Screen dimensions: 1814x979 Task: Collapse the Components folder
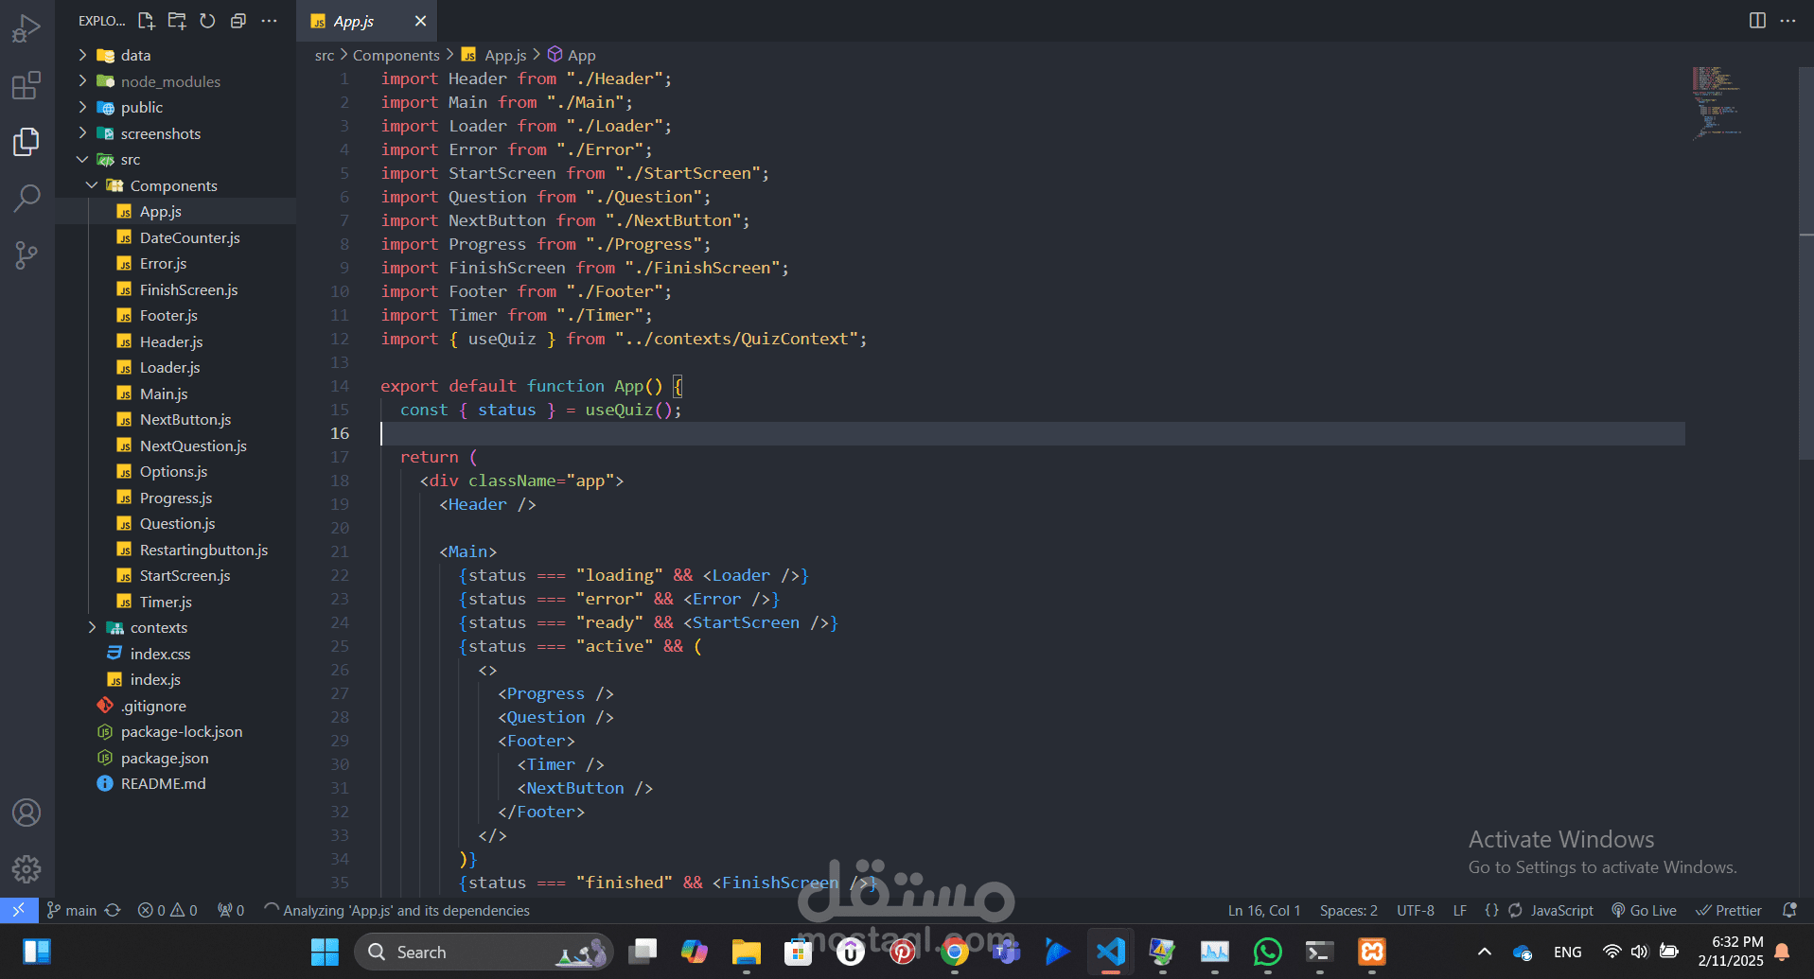pos(173,185)
